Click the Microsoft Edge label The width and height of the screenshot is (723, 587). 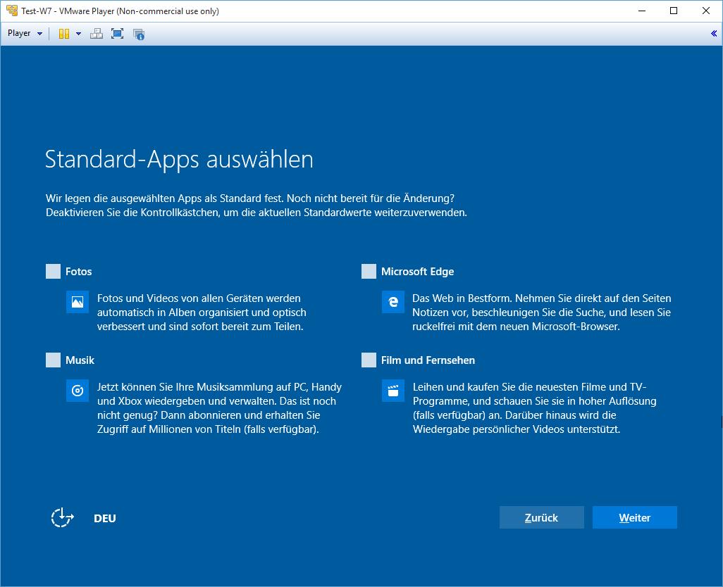pos(417,272)
